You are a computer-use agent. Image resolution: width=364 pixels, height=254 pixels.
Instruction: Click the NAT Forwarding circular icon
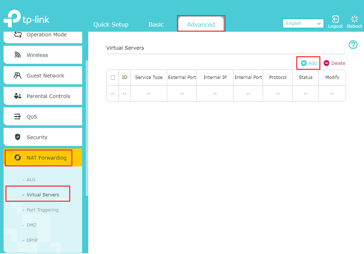point(17,157)
